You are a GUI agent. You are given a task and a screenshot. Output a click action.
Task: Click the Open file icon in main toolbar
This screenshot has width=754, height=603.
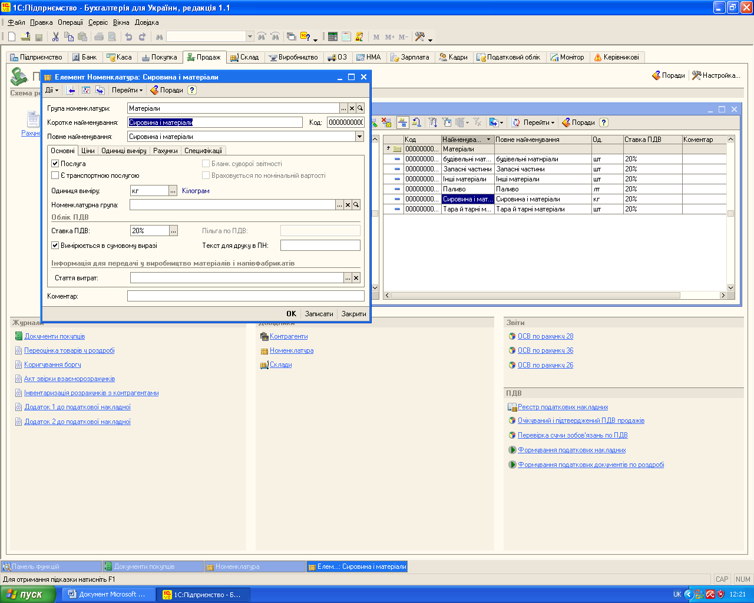point(25,37)
